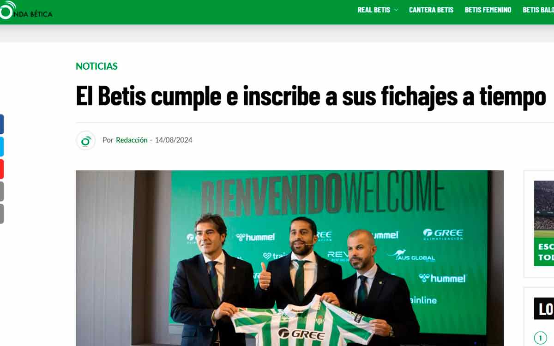
Task: Open the main Bienvenido Welcome presentation photo
Action: [x=289, y=258]
